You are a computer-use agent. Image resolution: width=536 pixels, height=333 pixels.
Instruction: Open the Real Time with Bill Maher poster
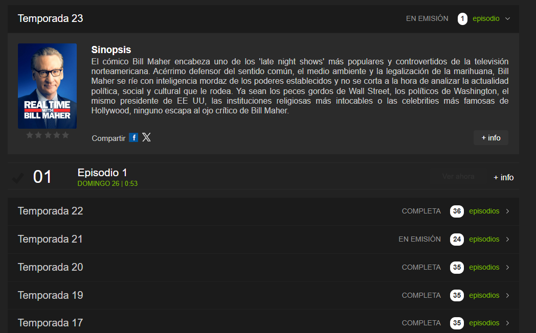(47, 86)
